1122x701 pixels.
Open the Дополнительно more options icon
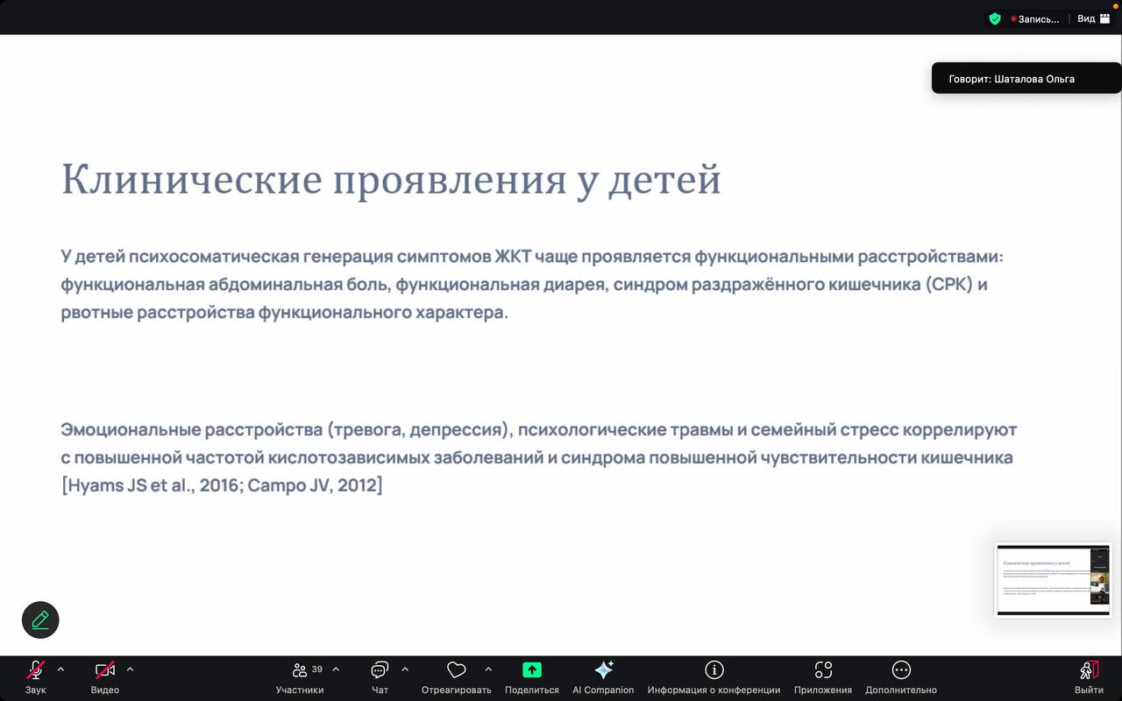coord(900,670)
